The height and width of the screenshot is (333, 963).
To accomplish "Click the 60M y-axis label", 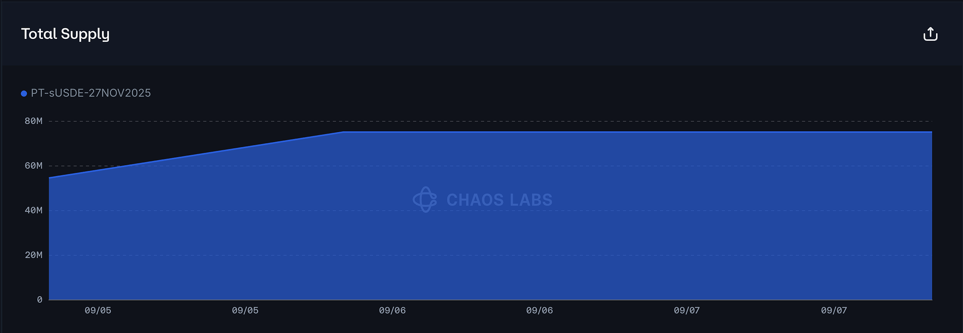I will (34, 166).
